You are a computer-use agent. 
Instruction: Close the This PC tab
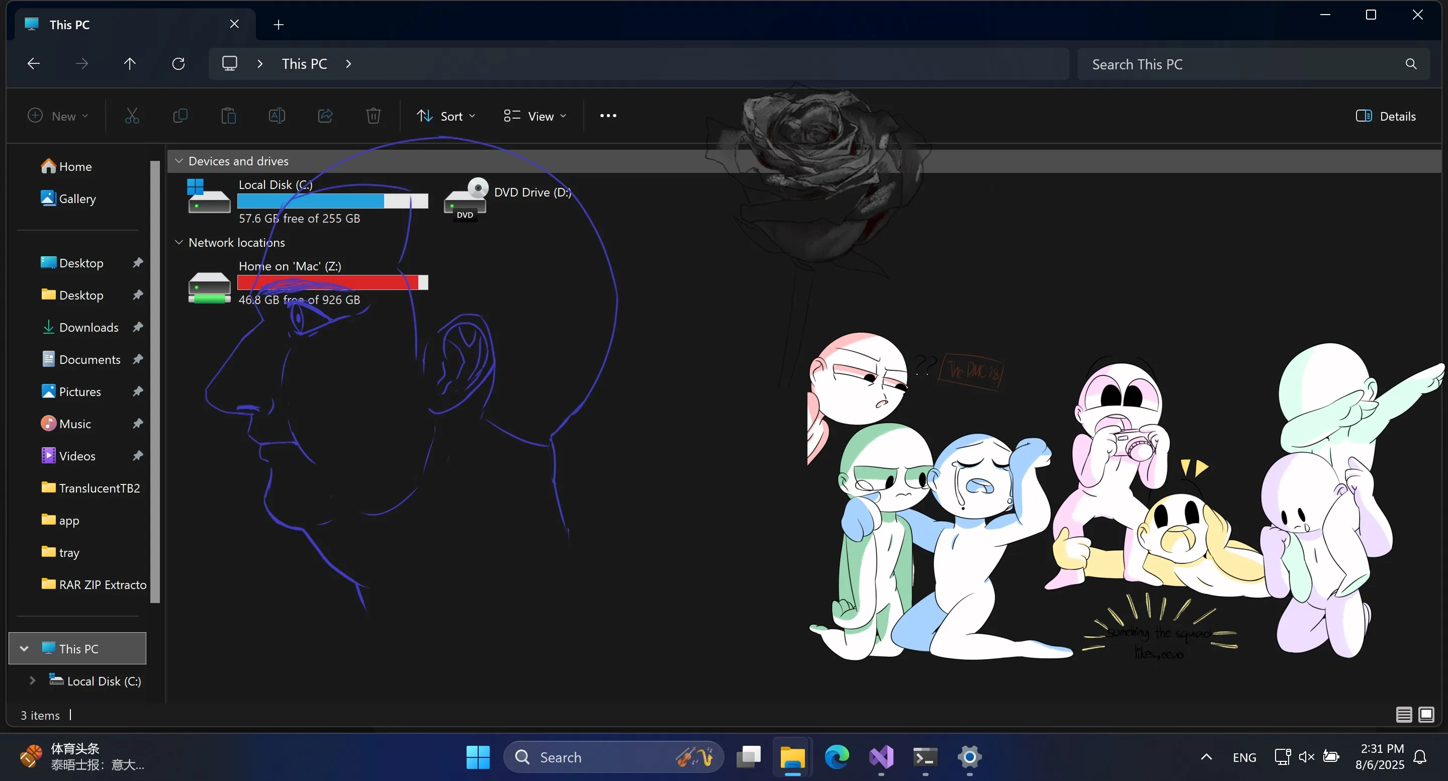tap(234, 24)
